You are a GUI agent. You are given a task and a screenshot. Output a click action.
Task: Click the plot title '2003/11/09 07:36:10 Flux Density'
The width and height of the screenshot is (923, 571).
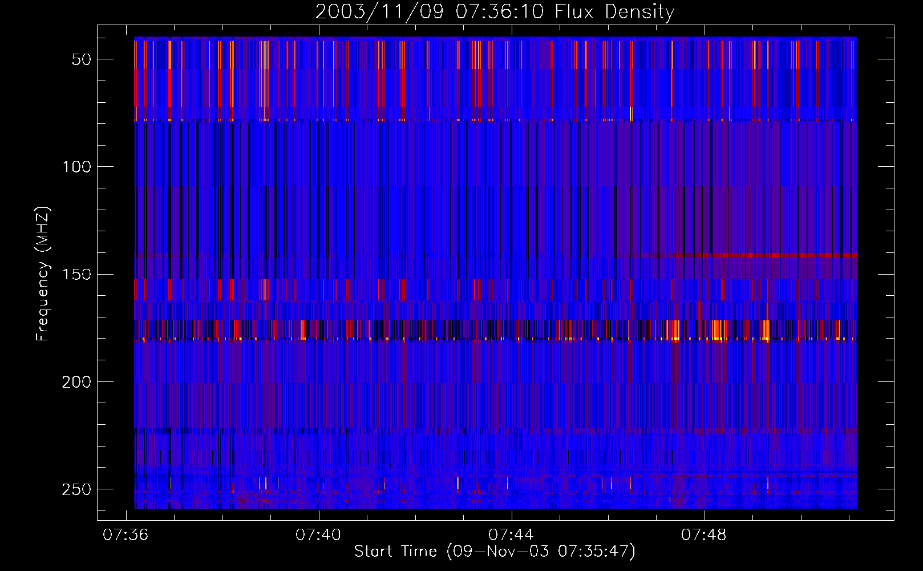pos(495,11)
